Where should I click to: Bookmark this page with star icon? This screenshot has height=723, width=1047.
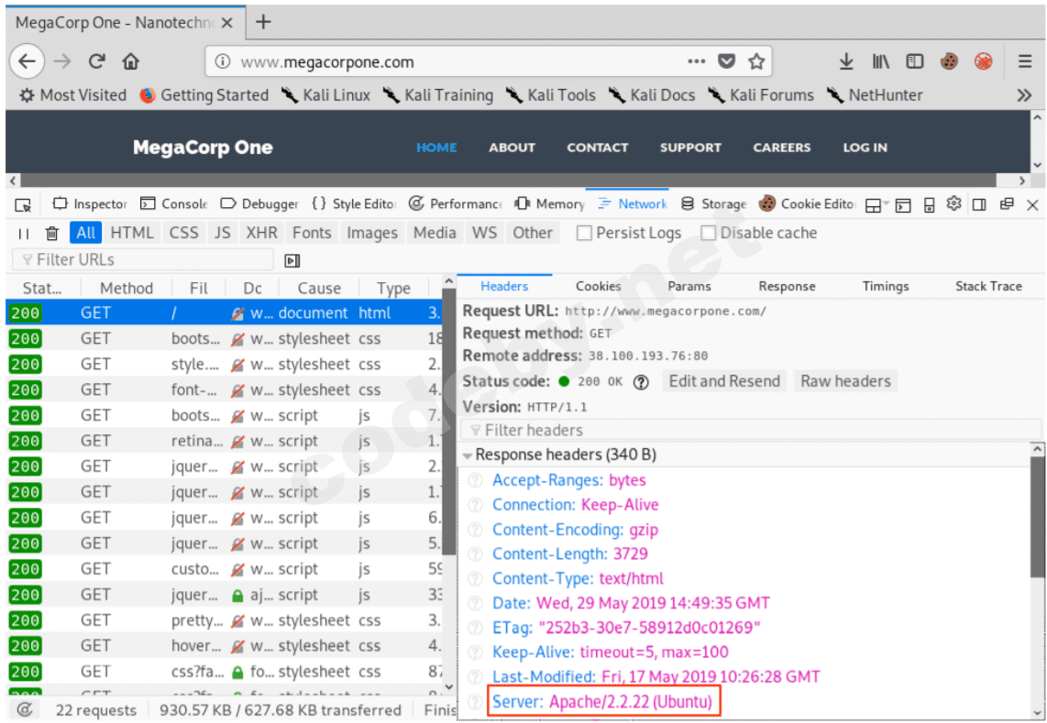pos(755,61)
